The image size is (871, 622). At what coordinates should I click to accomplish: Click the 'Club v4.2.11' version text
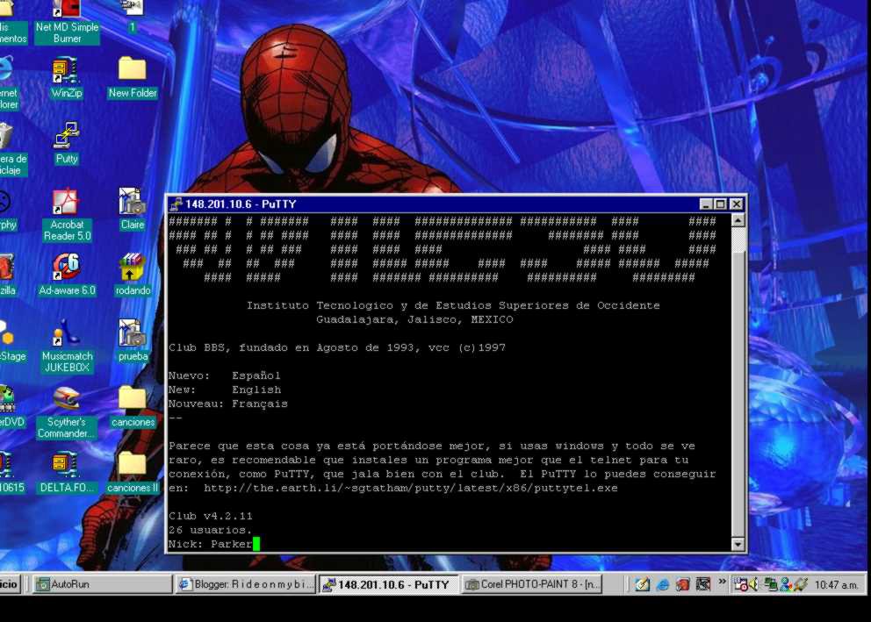pyautogui.click(x=210, y=516)
